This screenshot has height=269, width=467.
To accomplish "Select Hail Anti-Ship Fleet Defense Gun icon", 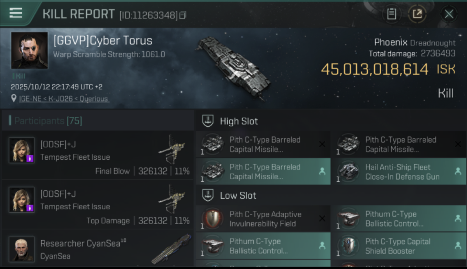I will pos(348,171).
